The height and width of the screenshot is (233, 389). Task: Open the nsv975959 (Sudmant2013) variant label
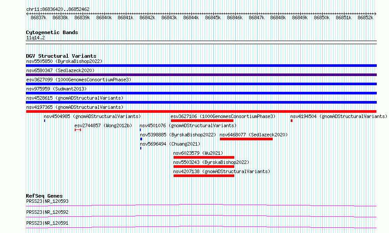click(56, 89)
